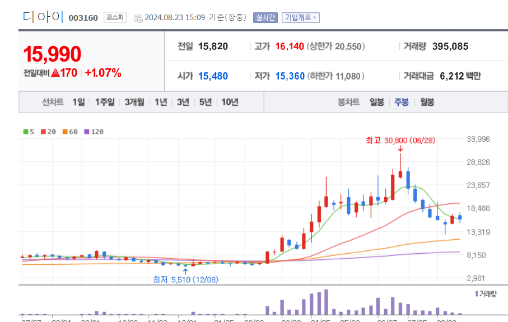Click the +1.07% change percentage

pos(103,73)
